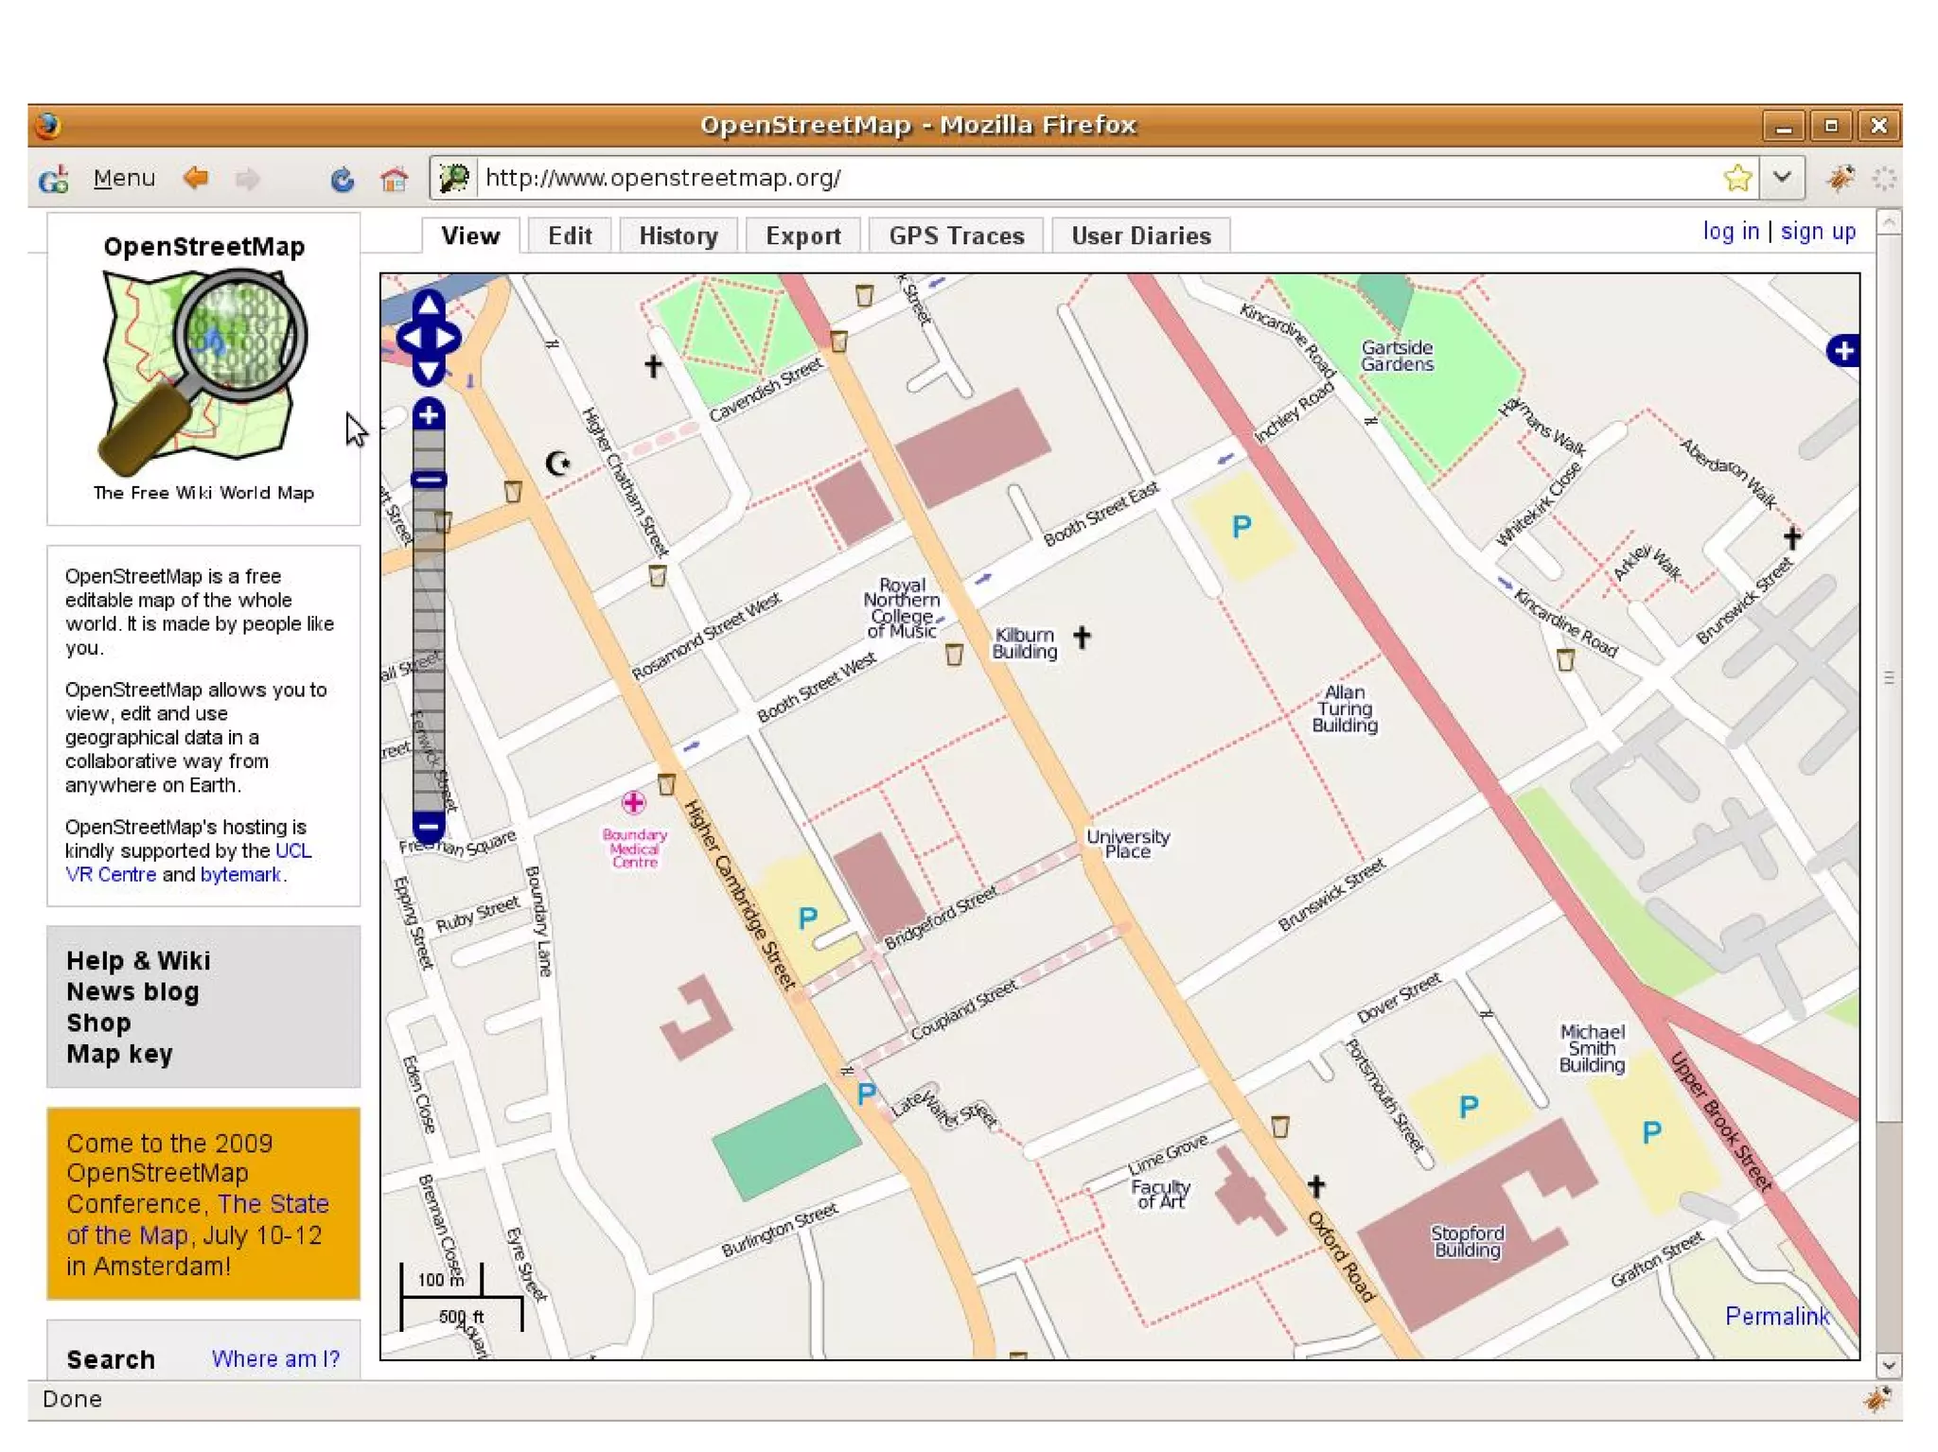Open the User Diaries tab
This screenshot has height=1452, width=1938.
pyautogui.click(x=1141, y=236)
